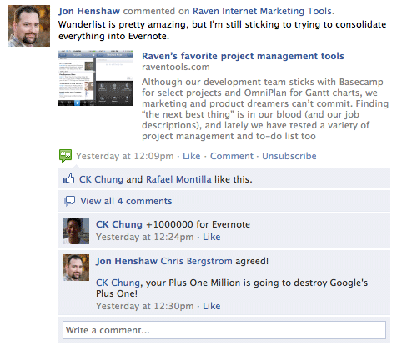
Task: Focus the Write a comment field
Action: coord(224,330)
